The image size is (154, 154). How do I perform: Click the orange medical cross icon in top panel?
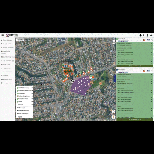coord(144,40)
